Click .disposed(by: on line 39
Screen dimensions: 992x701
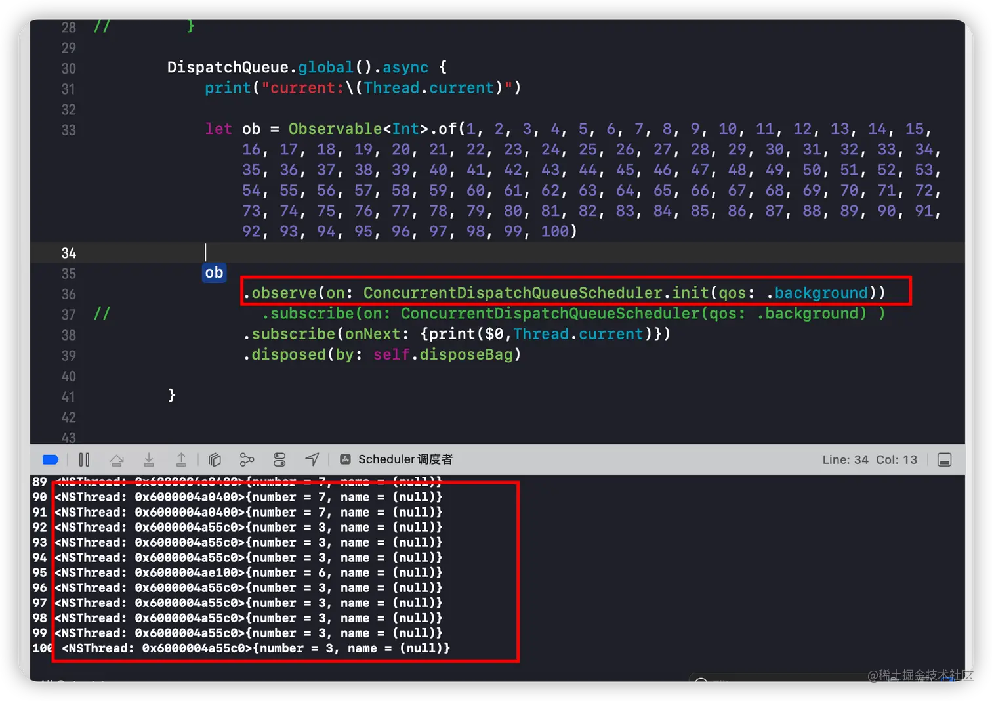pyautogui.click(x=302, y=354)
